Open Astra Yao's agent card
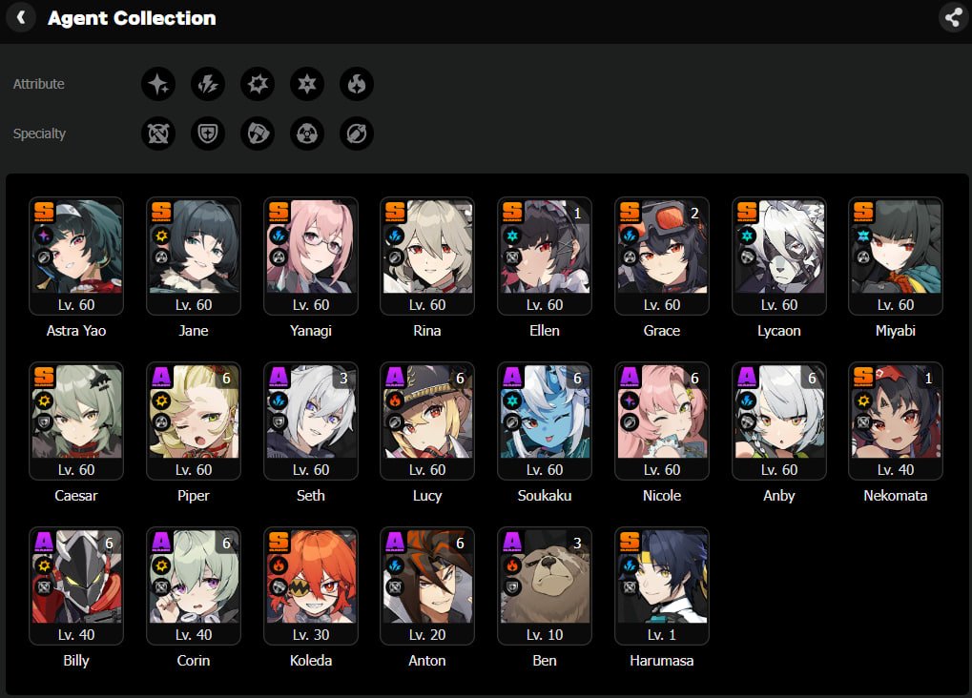The height and width of the screenshot is (698, 972). [x=76, y=256]
